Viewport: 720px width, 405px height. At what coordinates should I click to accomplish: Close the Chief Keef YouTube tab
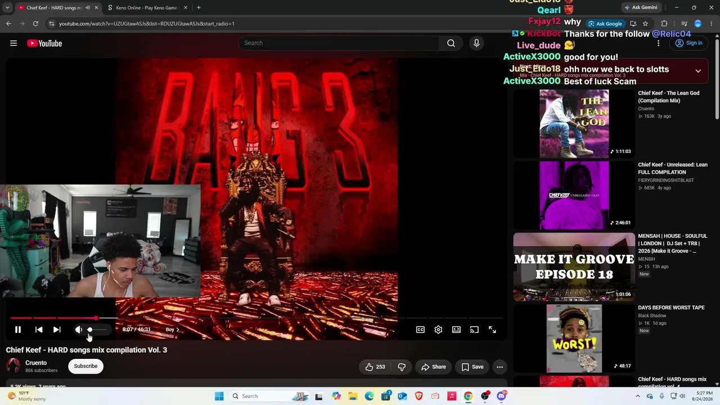coord(96,8)
